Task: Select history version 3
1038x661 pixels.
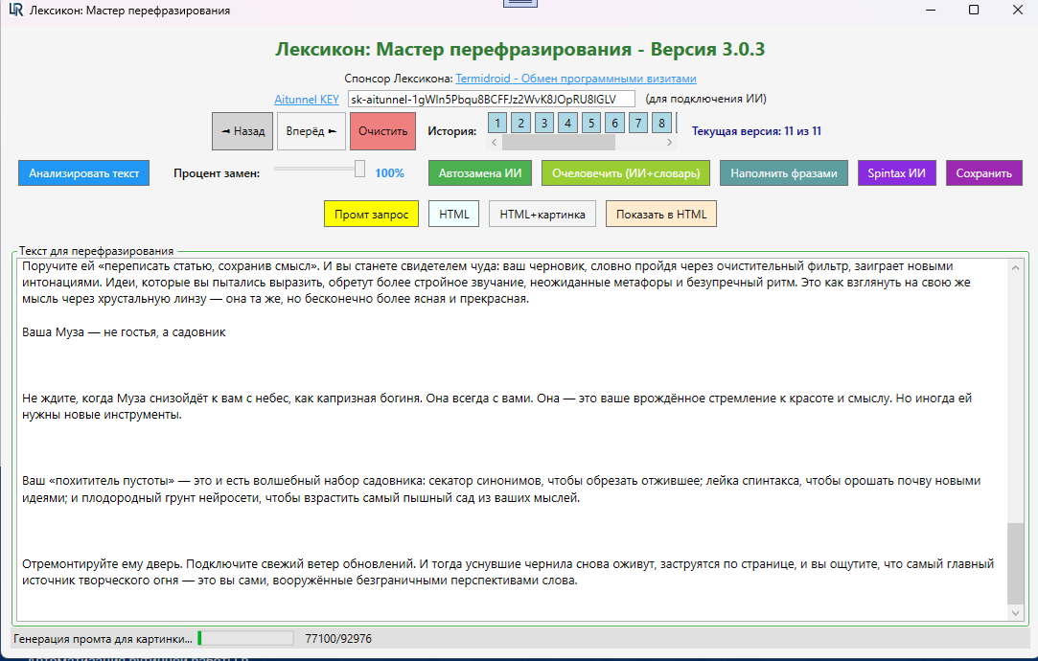Action: [x=543, y=123]
